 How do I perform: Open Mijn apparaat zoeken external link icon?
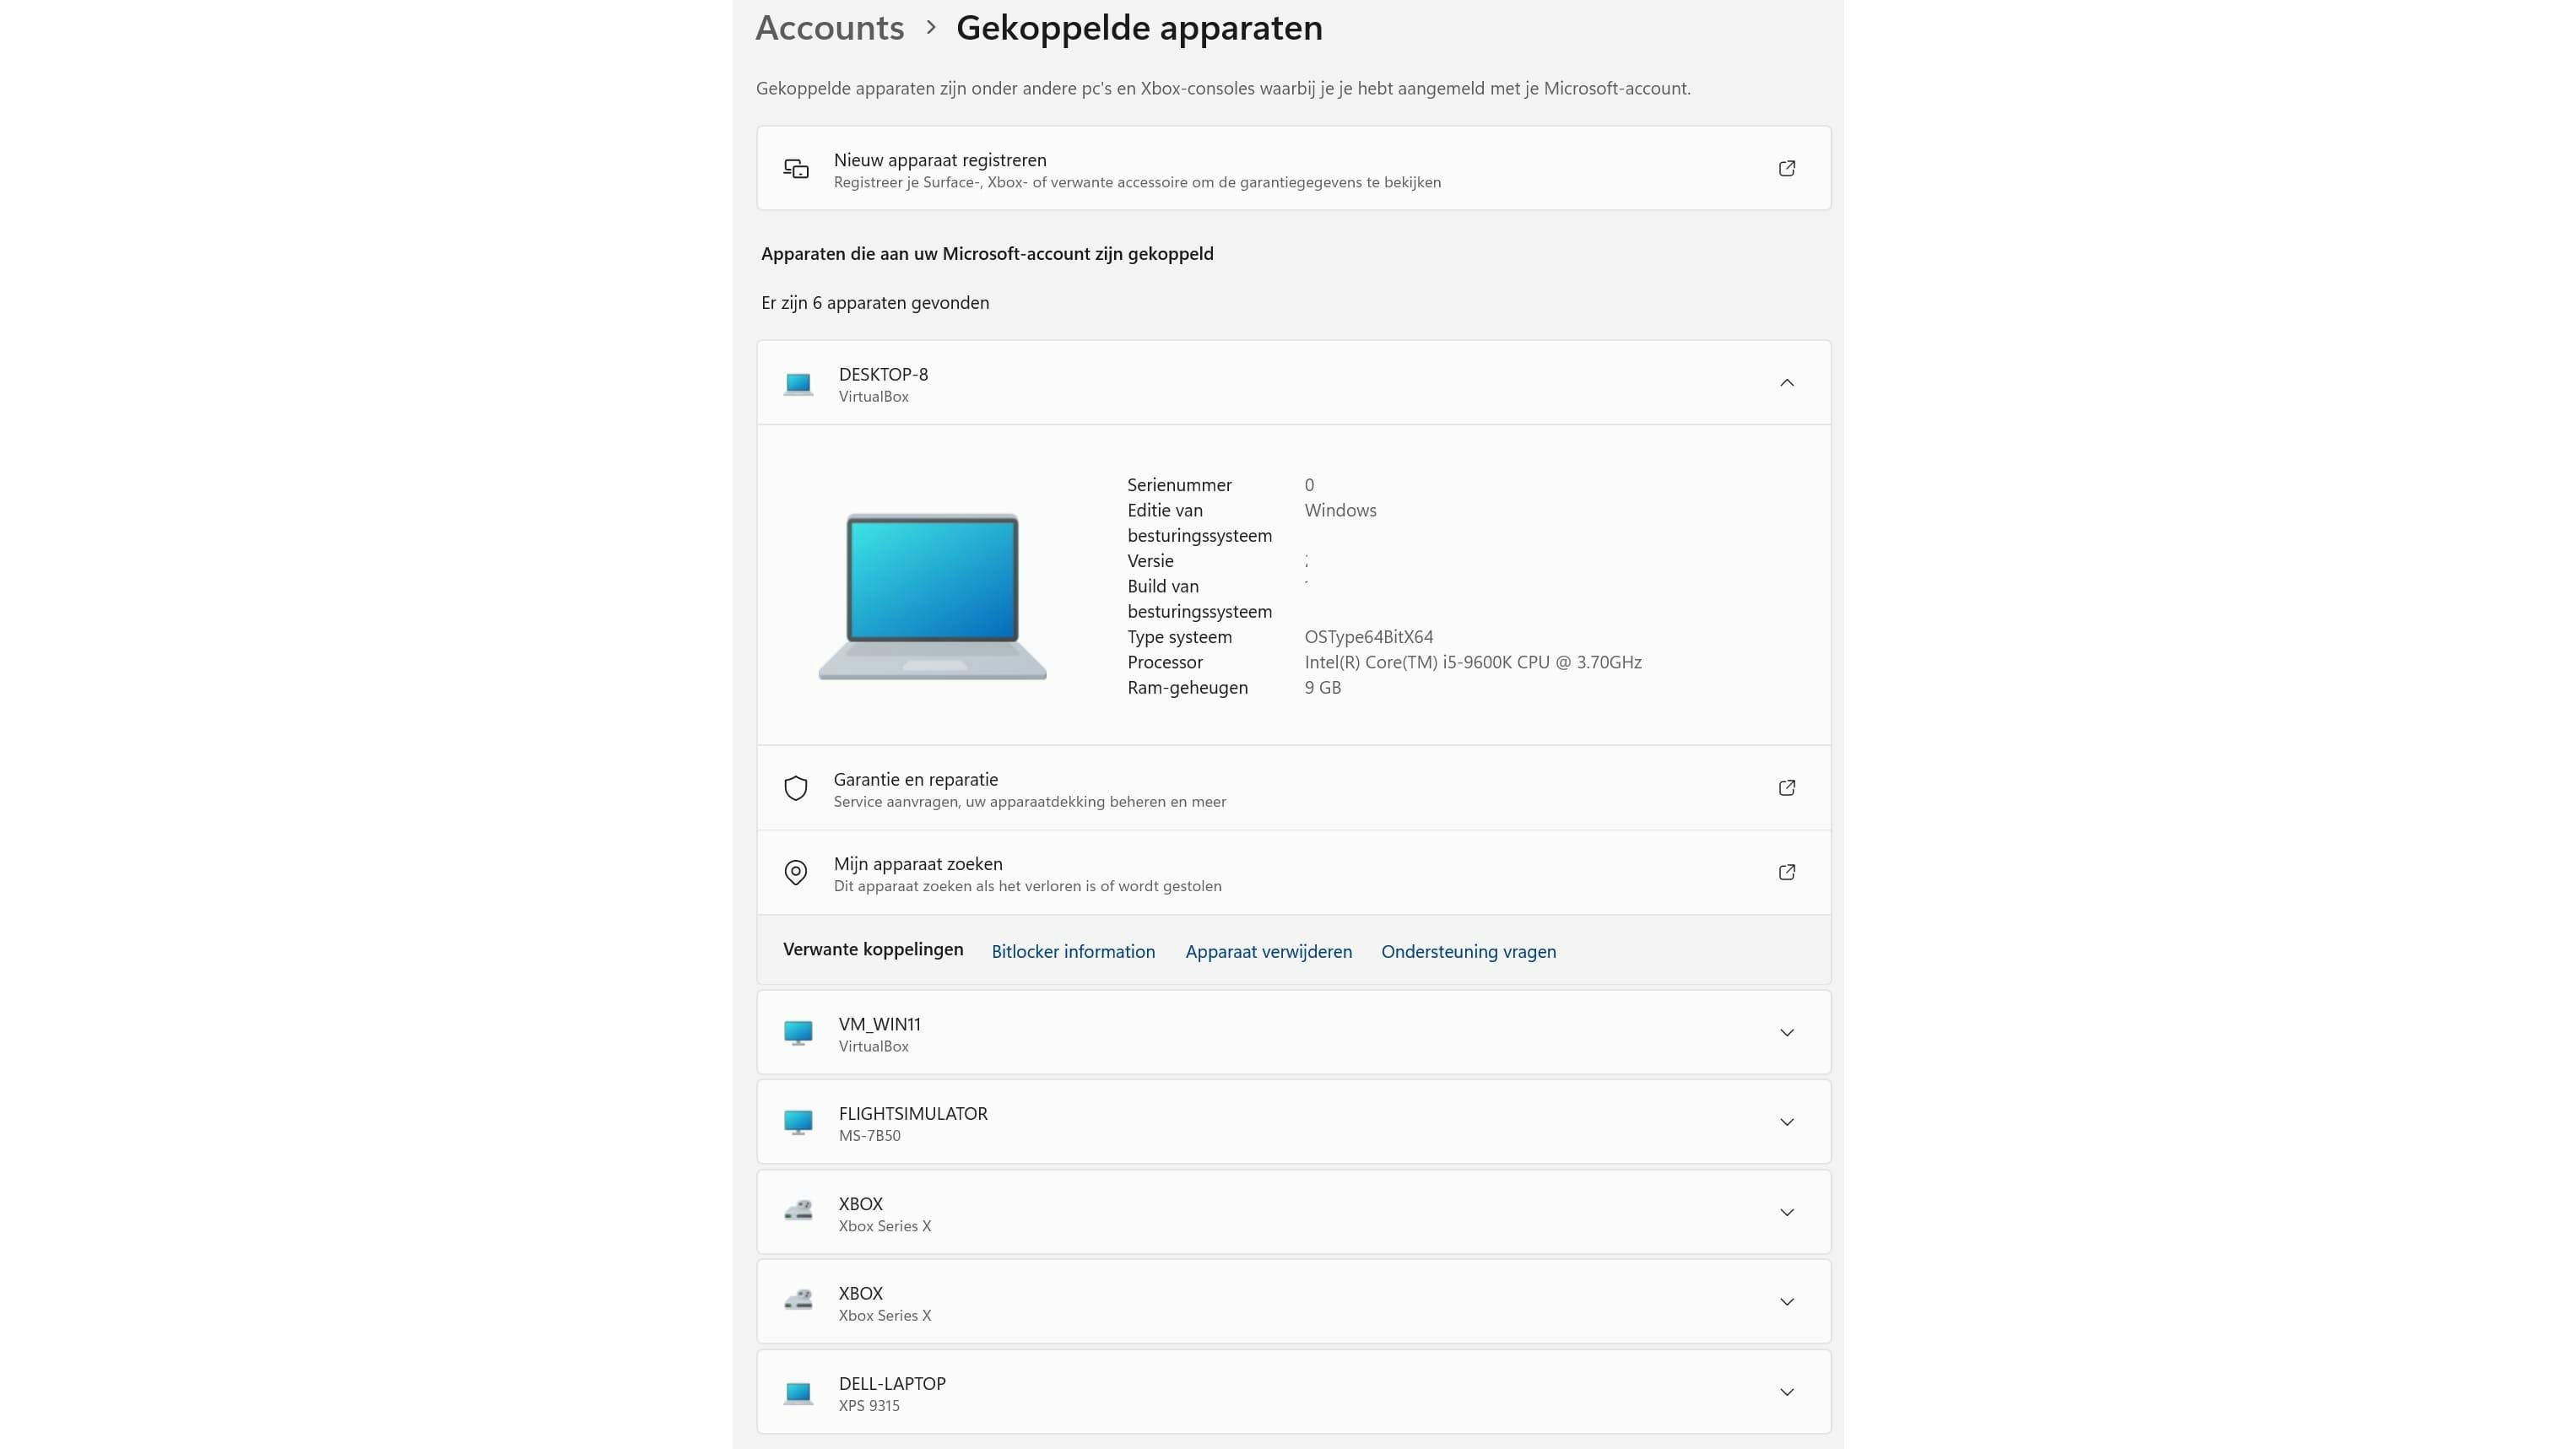click(1786, 873)
